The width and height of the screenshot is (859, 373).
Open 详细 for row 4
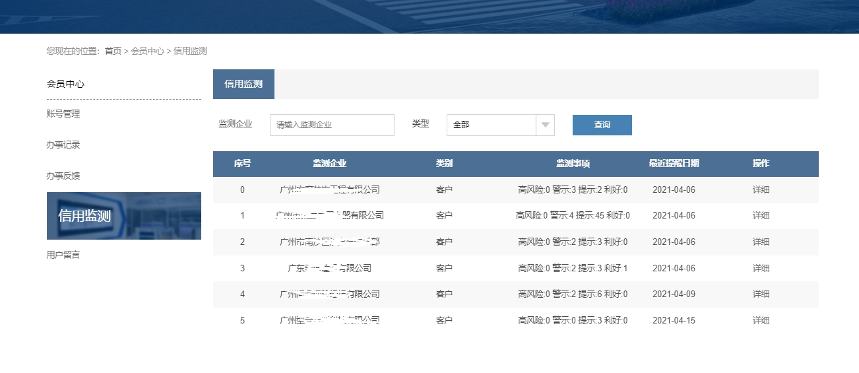(x=761, y=294)
